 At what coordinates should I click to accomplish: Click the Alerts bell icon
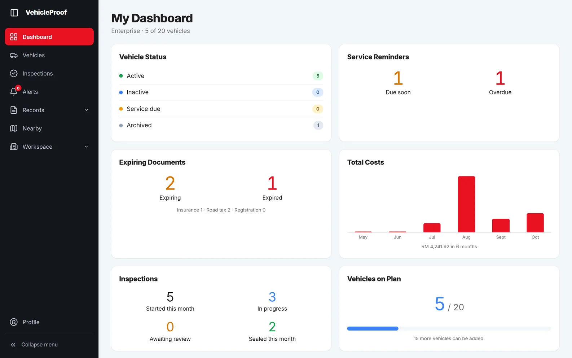pos(14,92)
